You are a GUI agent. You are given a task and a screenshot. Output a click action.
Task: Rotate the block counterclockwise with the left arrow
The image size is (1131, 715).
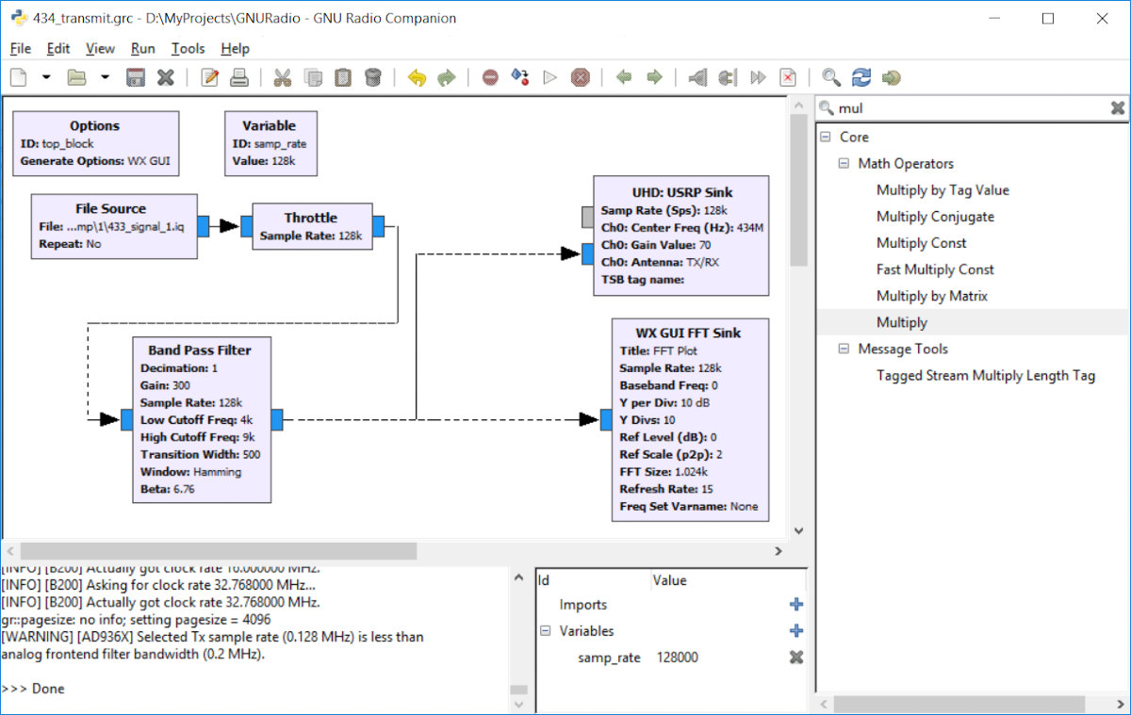tap(624, 77)
